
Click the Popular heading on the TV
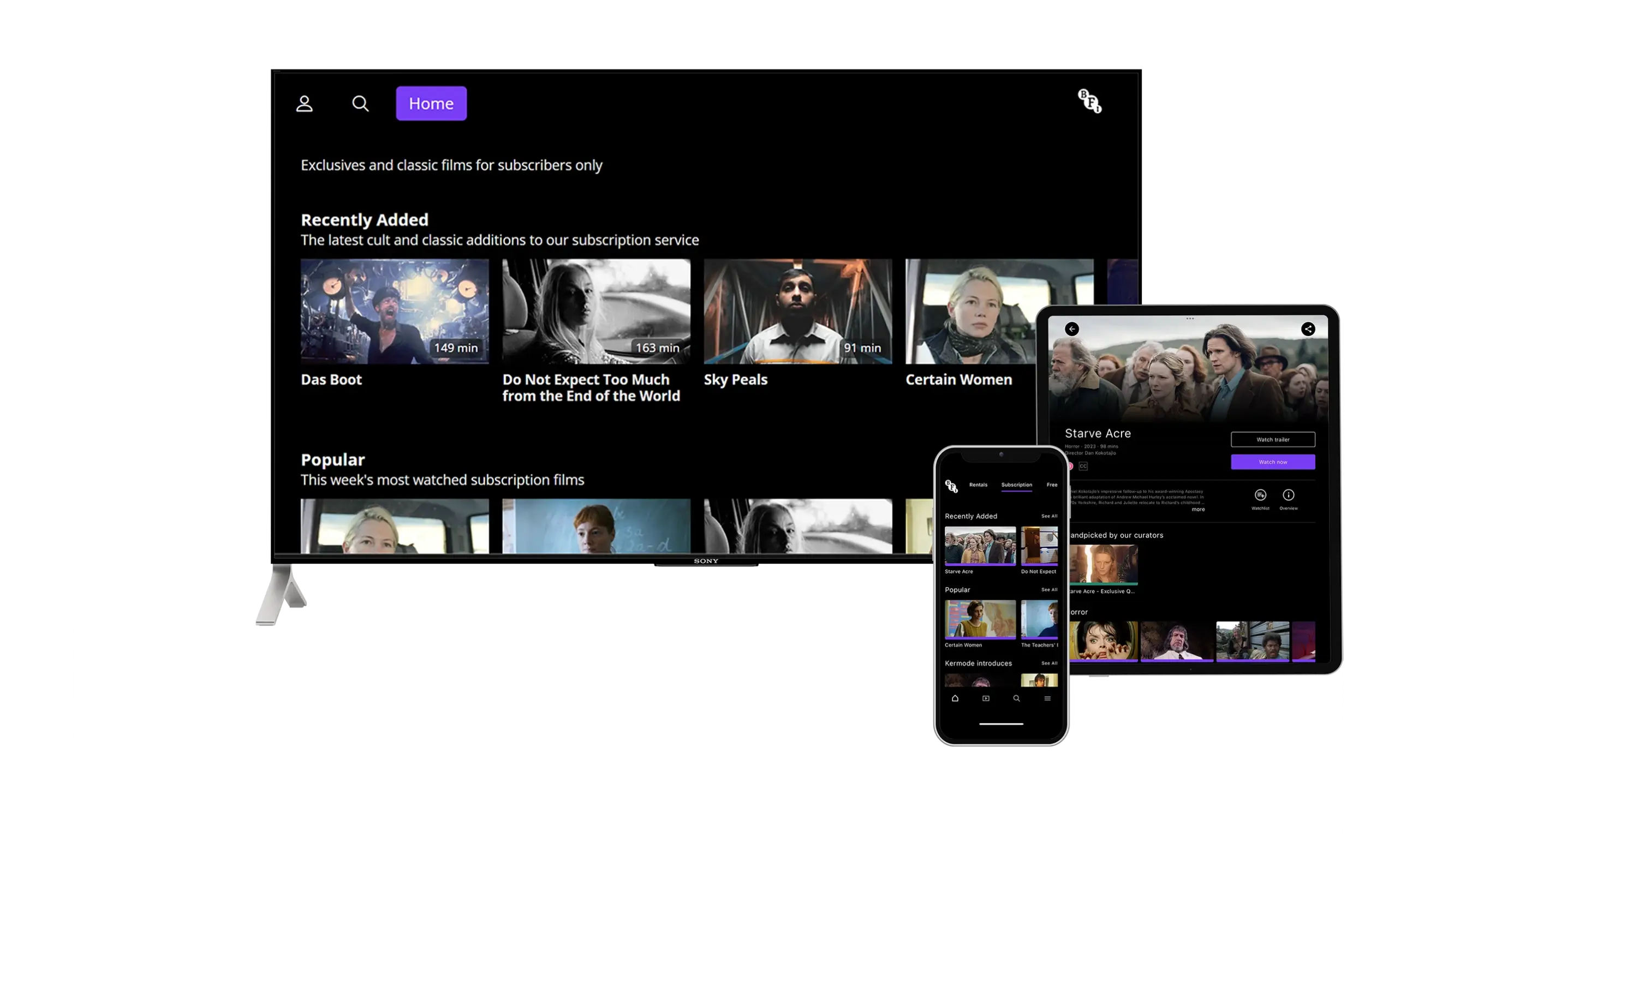pyautogui.click(x=333, y=460)
